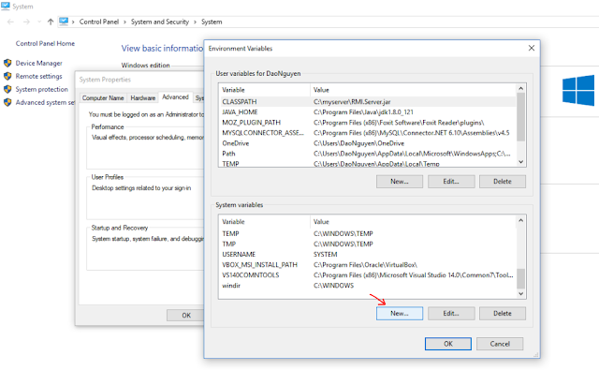The height and width of the screenshot is (370, 599).
Task: Confirm Environment Variables with OK
Action: [447, 344]
